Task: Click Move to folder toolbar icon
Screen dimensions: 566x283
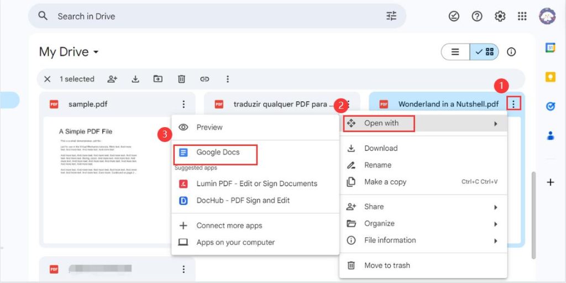Action: click(x=158, y=78)
